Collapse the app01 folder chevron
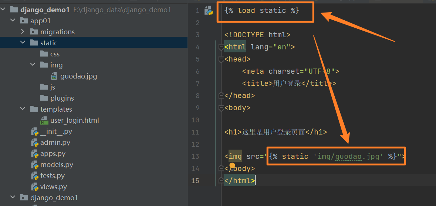Viewport: 436px width, 206px height. coord(13,21)
